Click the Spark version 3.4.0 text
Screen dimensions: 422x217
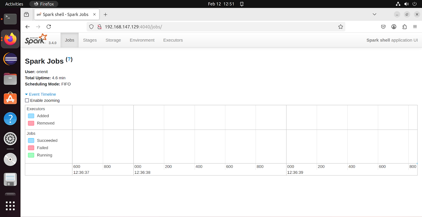tap(52, 43)
